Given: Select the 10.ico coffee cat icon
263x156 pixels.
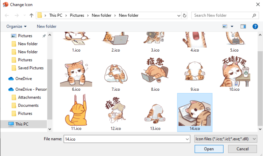Looking at the screenshot, I should point(234,74).
